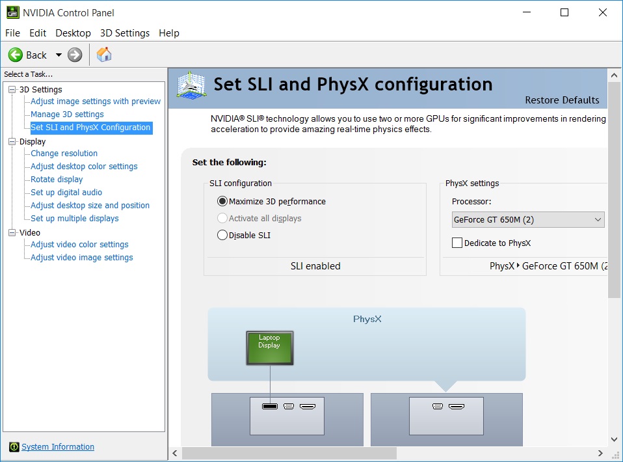Open the Back history dropdown arrow
Image resolution: width=623 pixels, height=462 pixels.
click(x=59, y=55)
